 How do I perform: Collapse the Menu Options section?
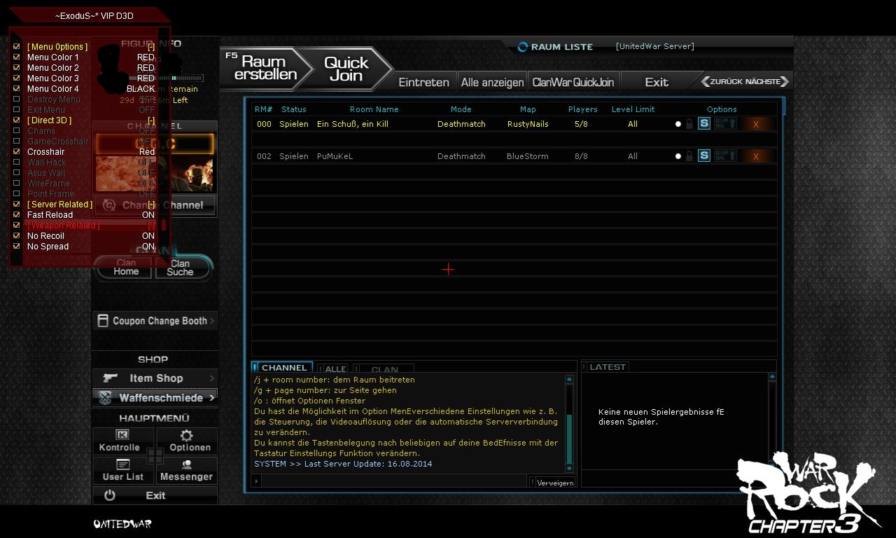coord(151,47)
